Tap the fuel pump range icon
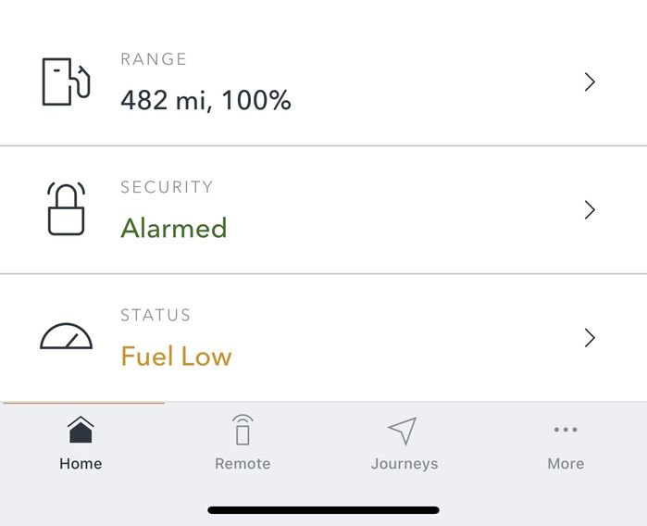This screenshot has width=647, height=526. [66, 81]
